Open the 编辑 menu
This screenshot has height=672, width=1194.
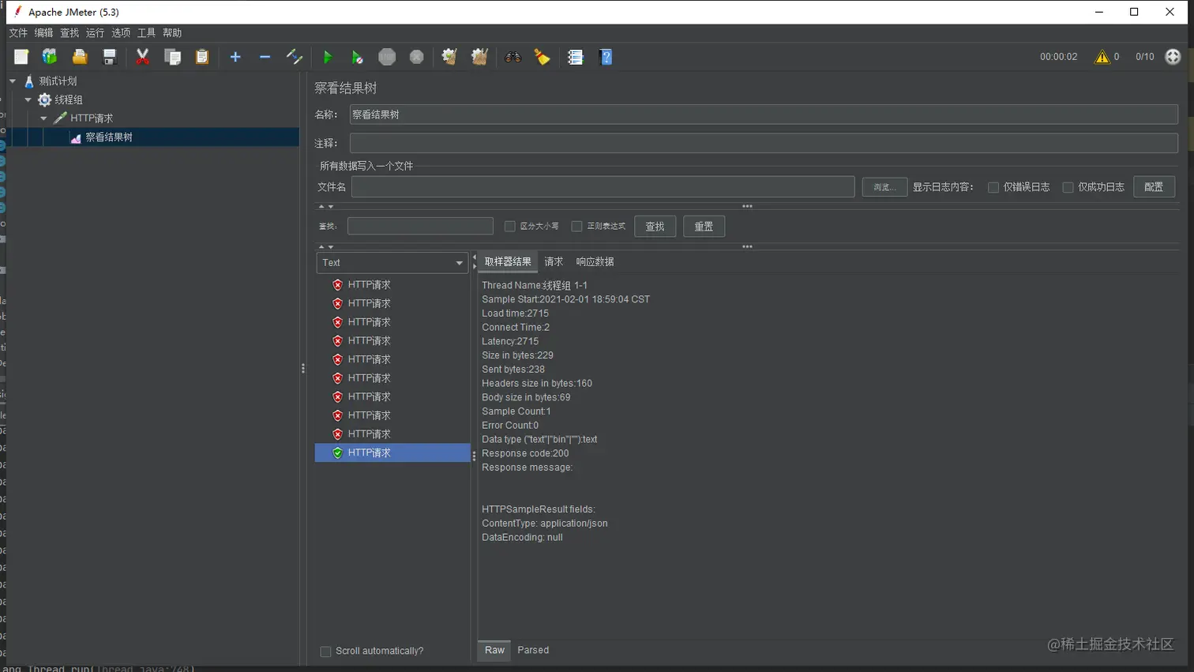pyautogui.click(x=43, y=33)
